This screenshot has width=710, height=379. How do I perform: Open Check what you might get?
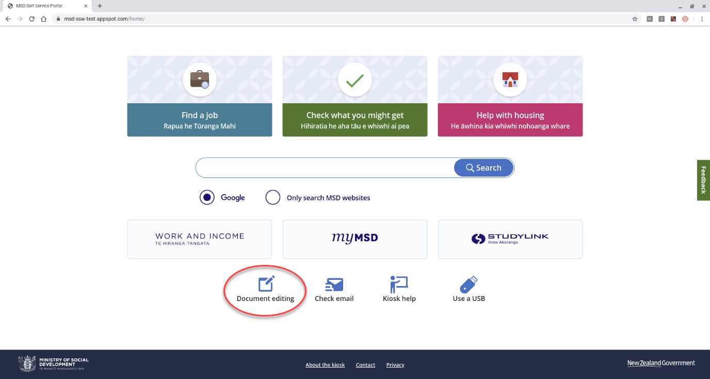tap(355, 96)
